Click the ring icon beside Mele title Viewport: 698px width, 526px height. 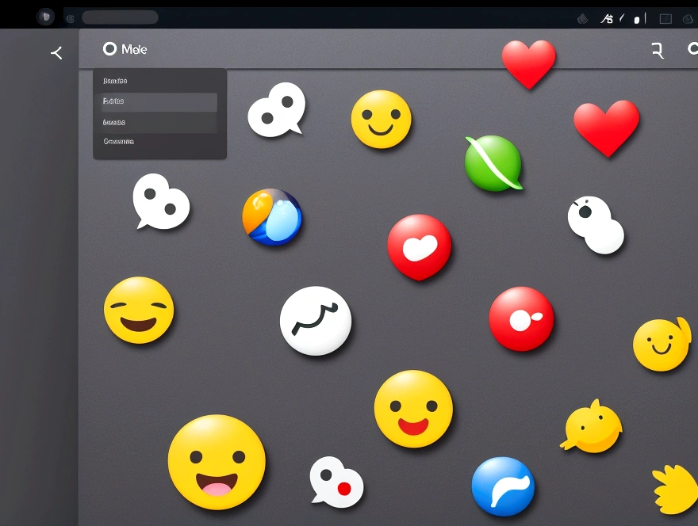pos(109,49)
